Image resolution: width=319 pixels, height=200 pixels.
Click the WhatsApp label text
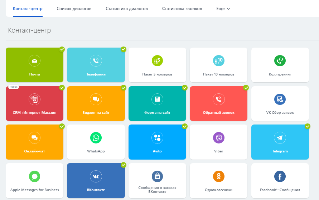pyautogui.click(x=96, y=151)
